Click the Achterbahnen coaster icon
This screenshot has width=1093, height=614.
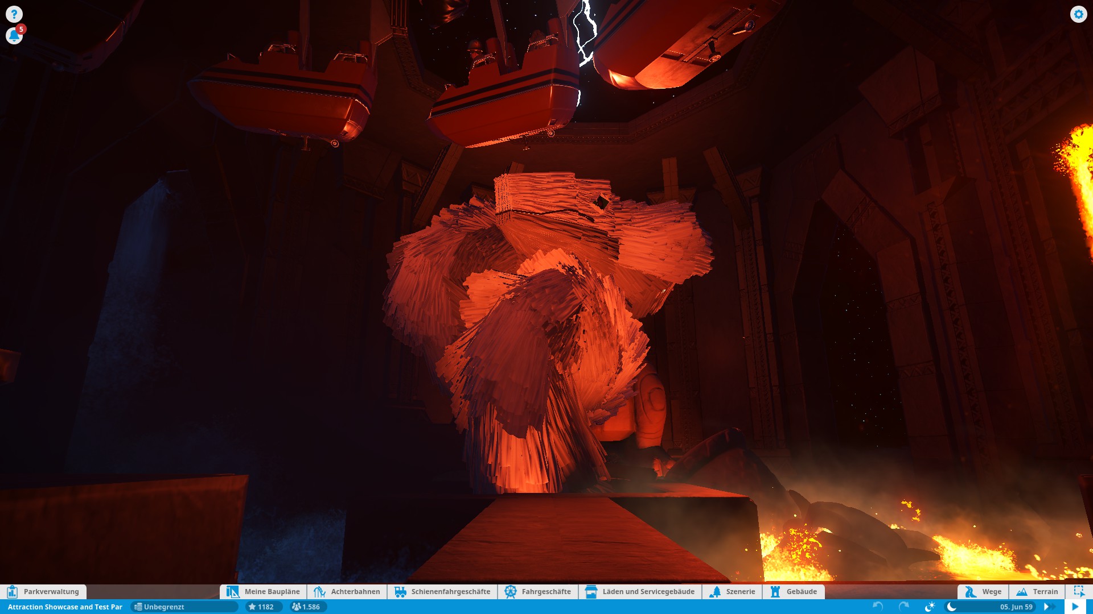point(319,592)
